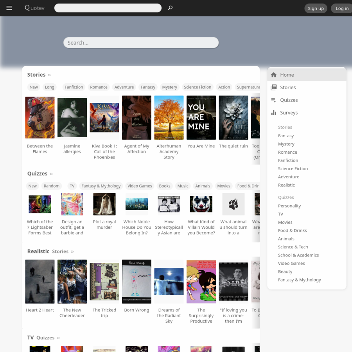Open Plot a royal murder thumbnail
This screenshot has width=352, height=352.
click(x=104, y=204)
